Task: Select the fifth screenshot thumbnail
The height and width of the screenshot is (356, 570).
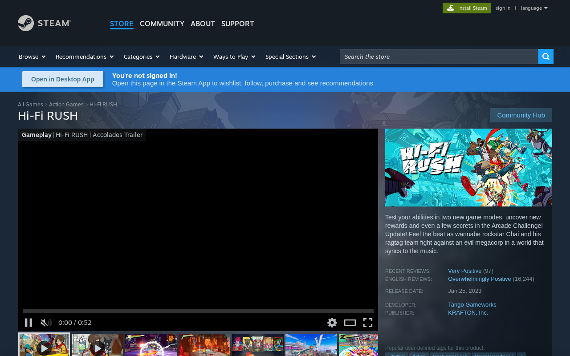Action: (x=258, y=345)
